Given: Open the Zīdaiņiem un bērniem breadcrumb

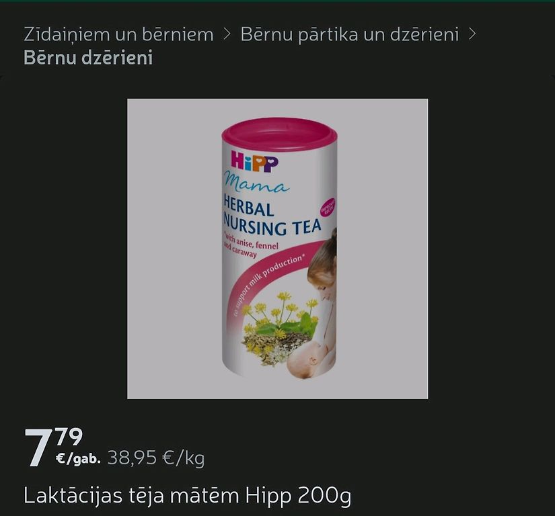Looking at the screenshot, I should [x=118, y=35].
